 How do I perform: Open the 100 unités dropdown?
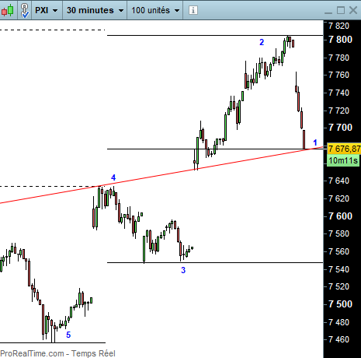[x=155, y=10]
